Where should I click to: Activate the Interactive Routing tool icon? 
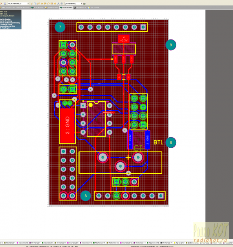point(32,3)
